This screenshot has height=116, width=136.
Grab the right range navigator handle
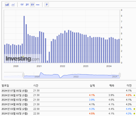tap(120, 75)
